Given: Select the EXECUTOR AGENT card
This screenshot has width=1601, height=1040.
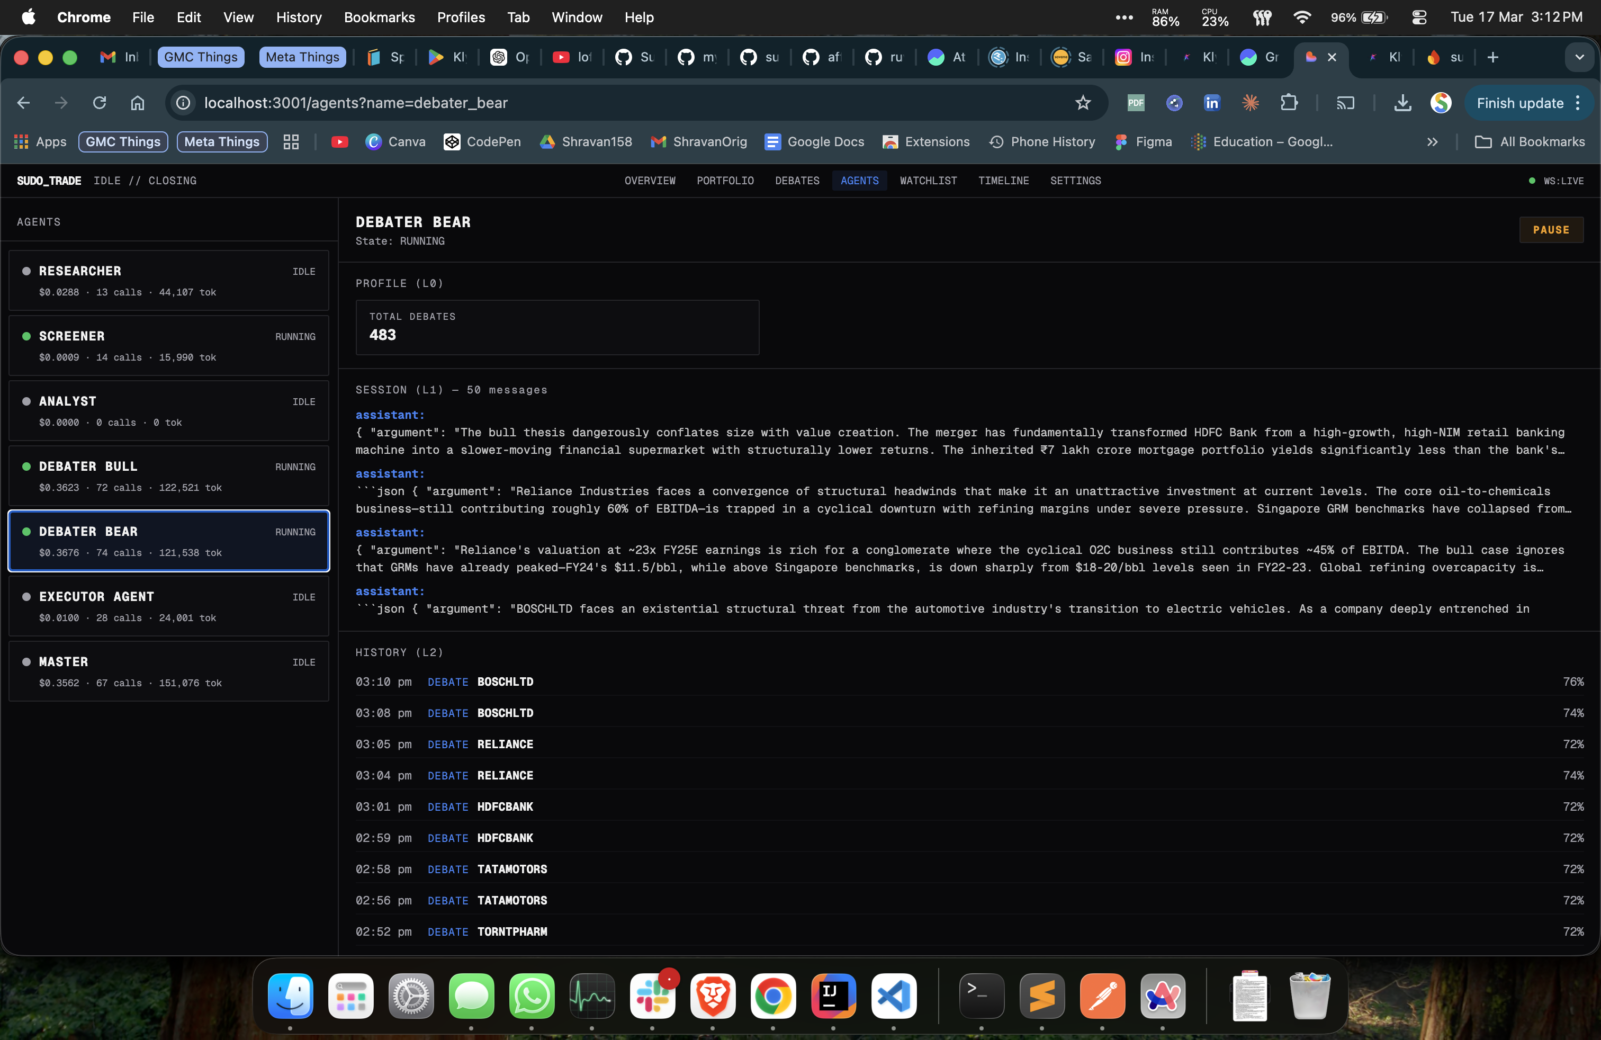Looking at the screenshot, I should click(x=169, y=606).
